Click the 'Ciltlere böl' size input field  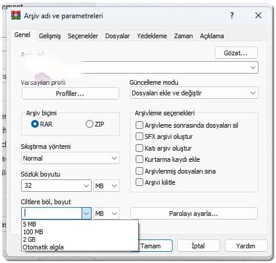coord(52,214)
